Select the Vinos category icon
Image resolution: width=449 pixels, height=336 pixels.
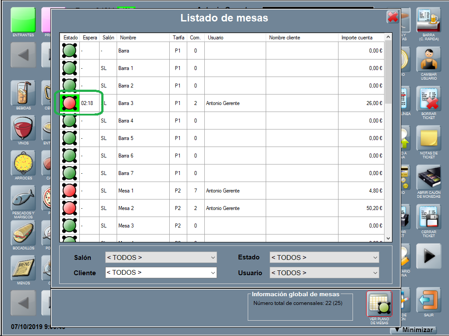(x=23, y=128)
